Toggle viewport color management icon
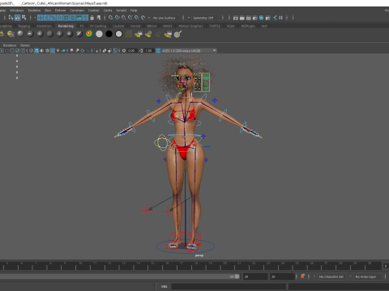This screenshot has height=291, width=389. (158, 51)
